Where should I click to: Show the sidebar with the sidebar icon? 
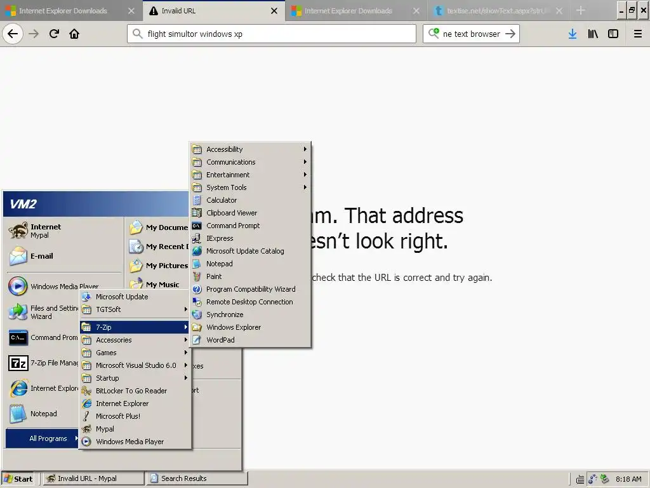point(613,34)
